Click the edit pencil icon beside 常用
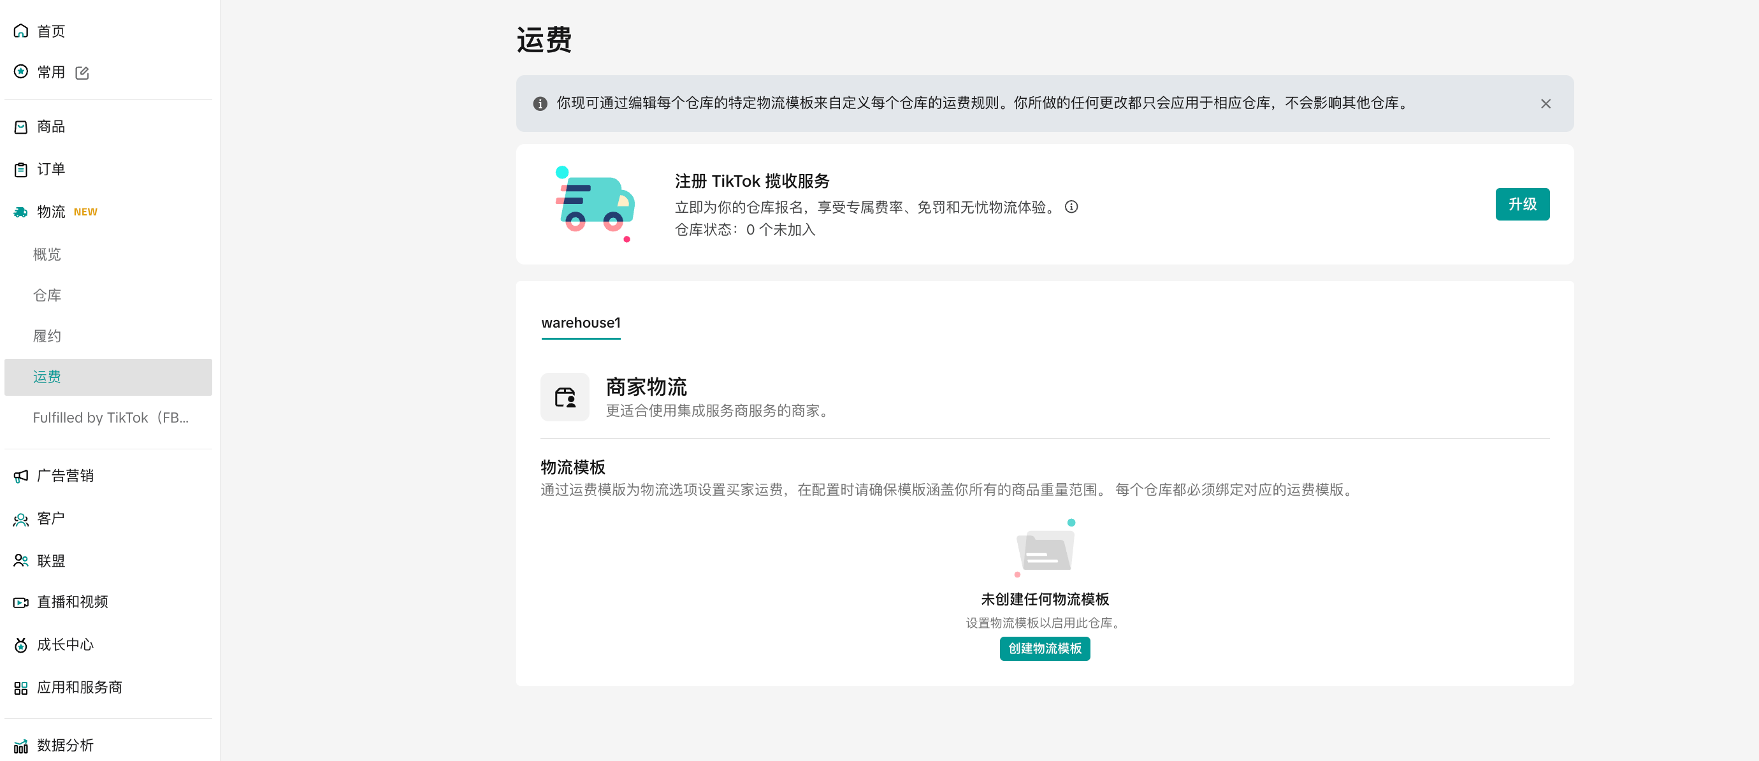 pos(82,73)
